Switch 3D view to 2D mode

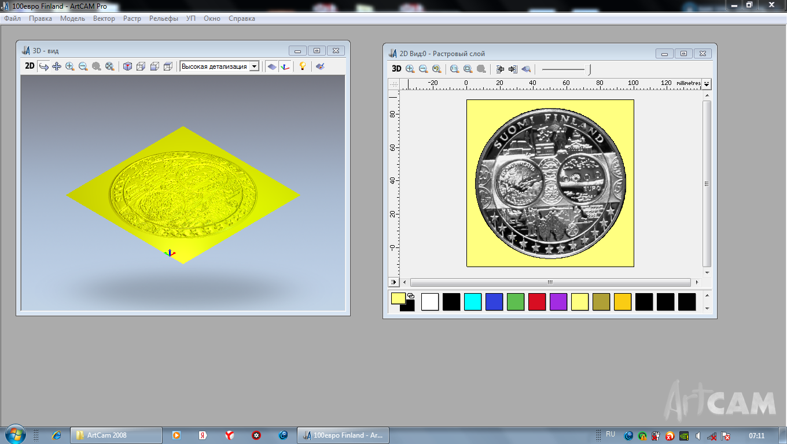click(x=30, y=66)
